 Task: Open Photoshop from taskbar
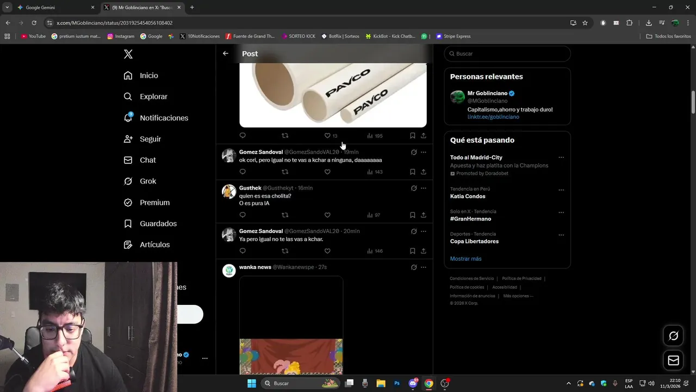[x=397, y=383]
